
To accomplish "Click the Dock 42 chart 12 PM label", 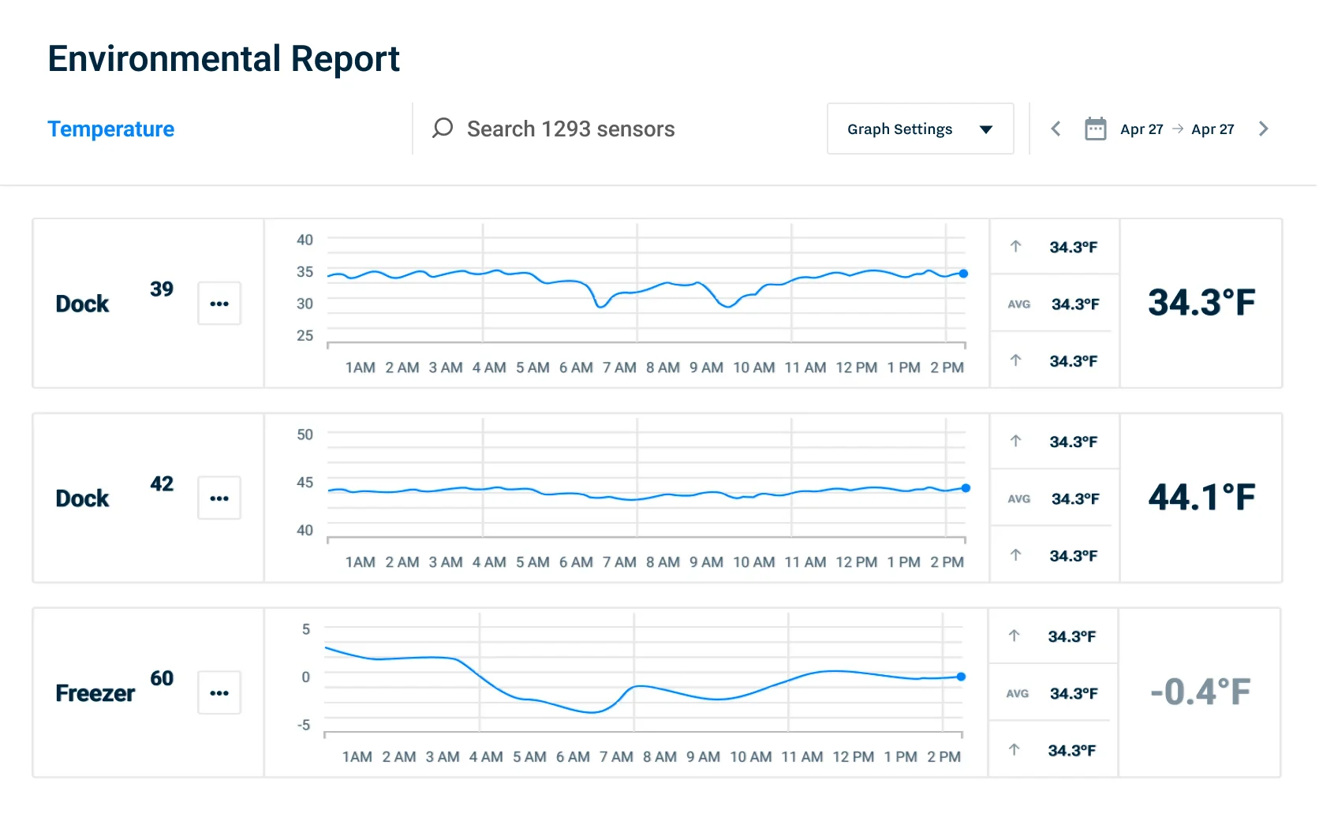I will [x=856, y=562].
